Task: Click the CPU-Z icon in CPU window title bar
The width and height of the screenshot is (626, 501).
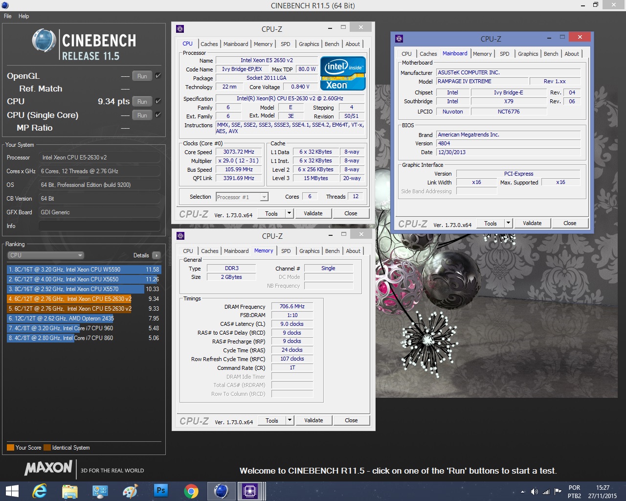Action: pos(180,29)
